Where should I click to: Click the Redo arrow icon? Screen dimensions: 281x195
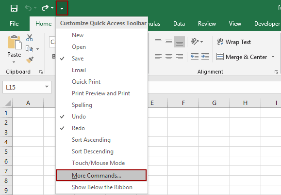[x=45, y=8]
